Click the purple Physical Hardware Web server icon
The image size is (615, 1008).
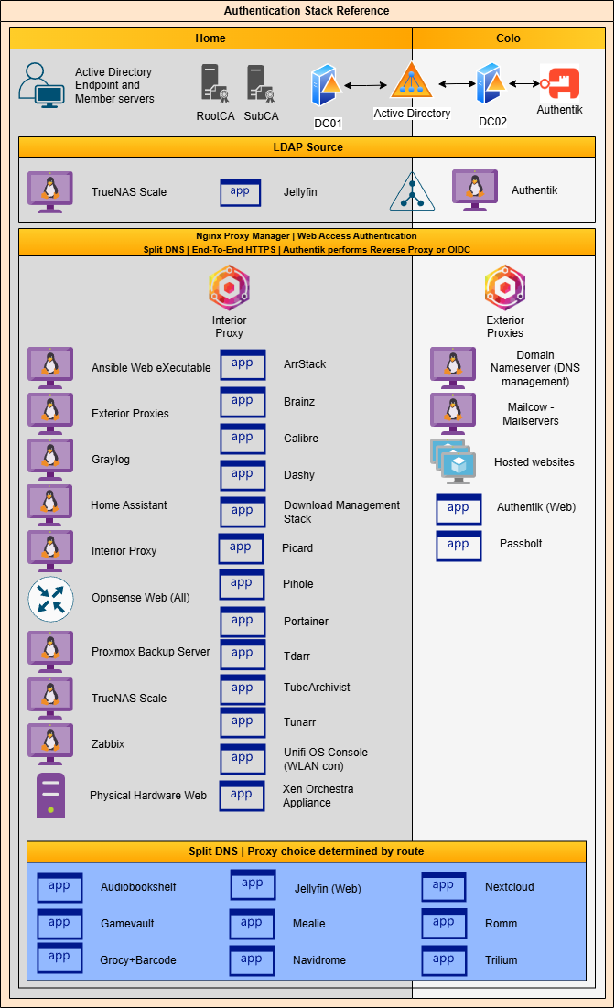pos(50,795)
